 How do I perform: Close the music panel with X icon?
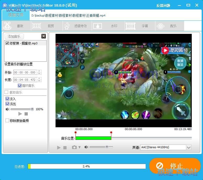coord(44,36)
